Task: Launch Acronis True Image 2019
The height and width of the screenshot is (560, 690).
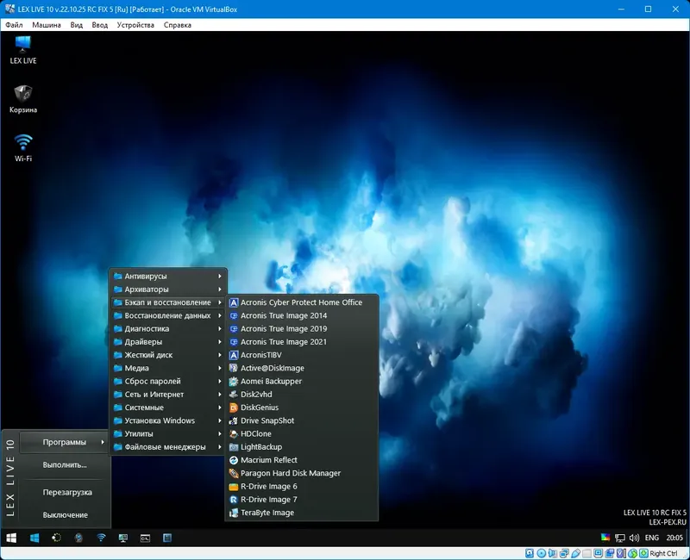Action: pos(301,329)
